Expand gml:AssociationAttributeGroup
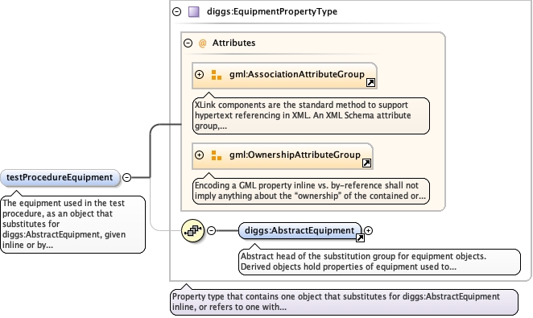The image size is (533, 318). tap(199, 74)
